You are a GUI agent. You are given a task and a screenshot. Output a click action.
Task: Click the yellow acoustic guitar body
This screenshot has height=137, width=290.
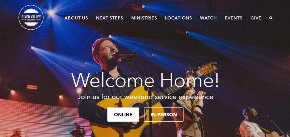(128, 109)
